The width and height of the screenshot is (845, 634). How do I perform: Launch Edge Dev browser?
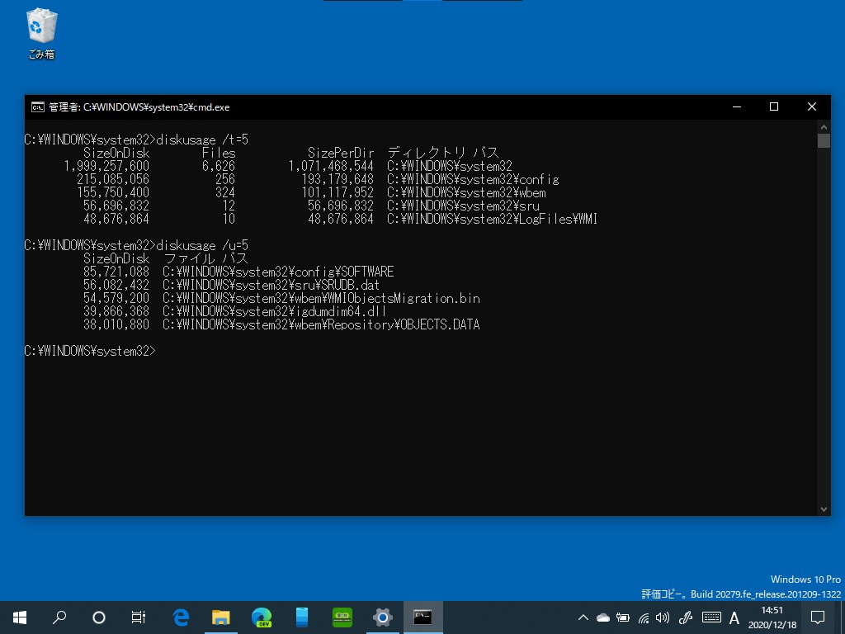[x=262, y=617]
